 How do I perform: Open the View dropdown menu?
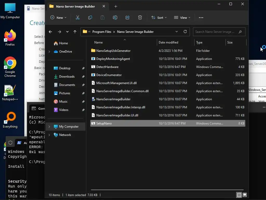(x=182, y=17)
